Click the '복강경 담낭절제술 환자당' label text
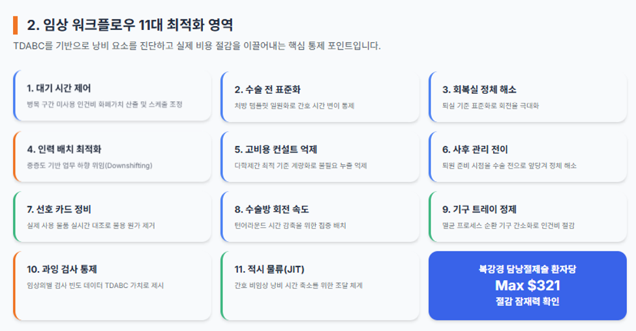 528,269
